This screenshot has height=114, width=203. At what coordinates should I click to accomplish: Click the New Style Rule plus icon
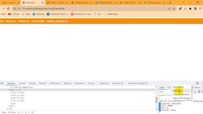195,92
